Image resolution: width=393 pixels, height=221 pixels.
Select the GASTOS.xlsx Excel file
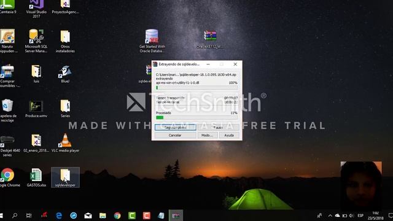tap(36, 177)
